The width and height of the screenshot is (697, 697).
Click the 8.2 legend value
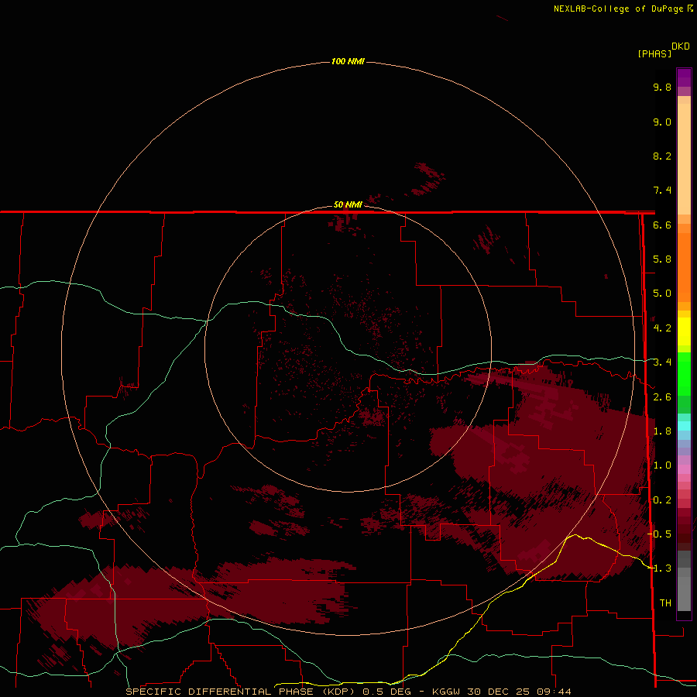[662, 156]
